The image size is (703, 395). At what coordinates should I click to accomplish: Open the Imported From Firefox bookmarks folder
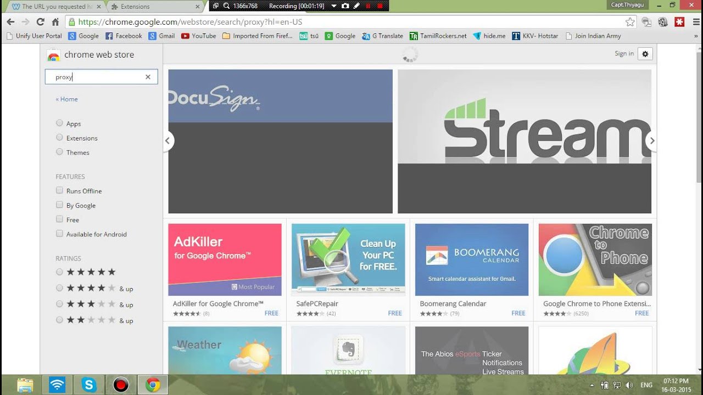(x=258, y=36)
